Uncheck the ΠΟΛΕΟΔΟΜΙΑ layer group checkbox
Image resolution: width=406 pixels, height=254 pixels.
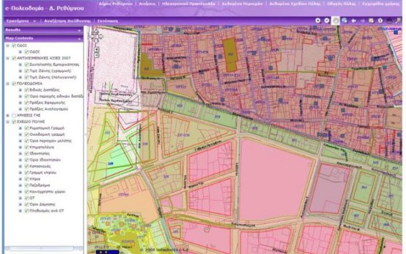[x=13, y=83]
